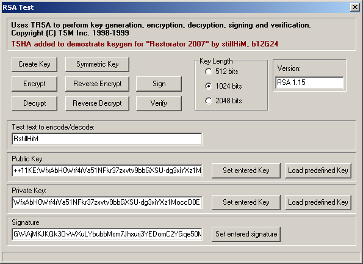The image size is (363, 264).
Task: Click the red TSHA Restorator 2007 notice text
Action: pyautogui.click(x=145, y=44)
